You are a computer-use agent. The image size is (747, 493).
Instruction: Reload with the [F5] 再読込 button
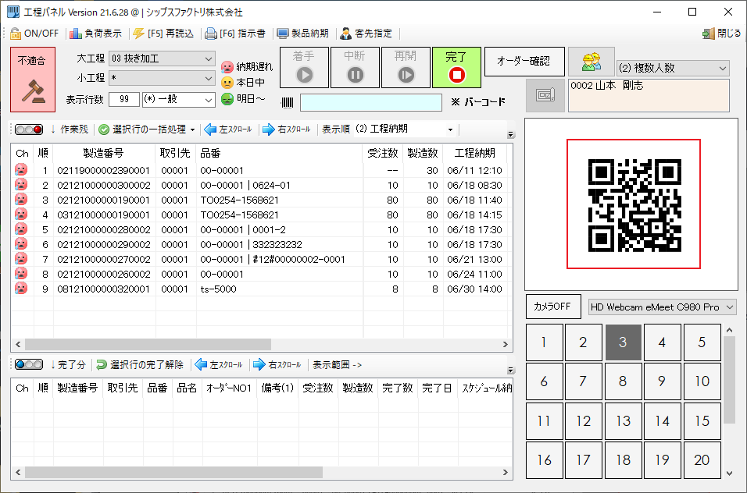(163, 34)
